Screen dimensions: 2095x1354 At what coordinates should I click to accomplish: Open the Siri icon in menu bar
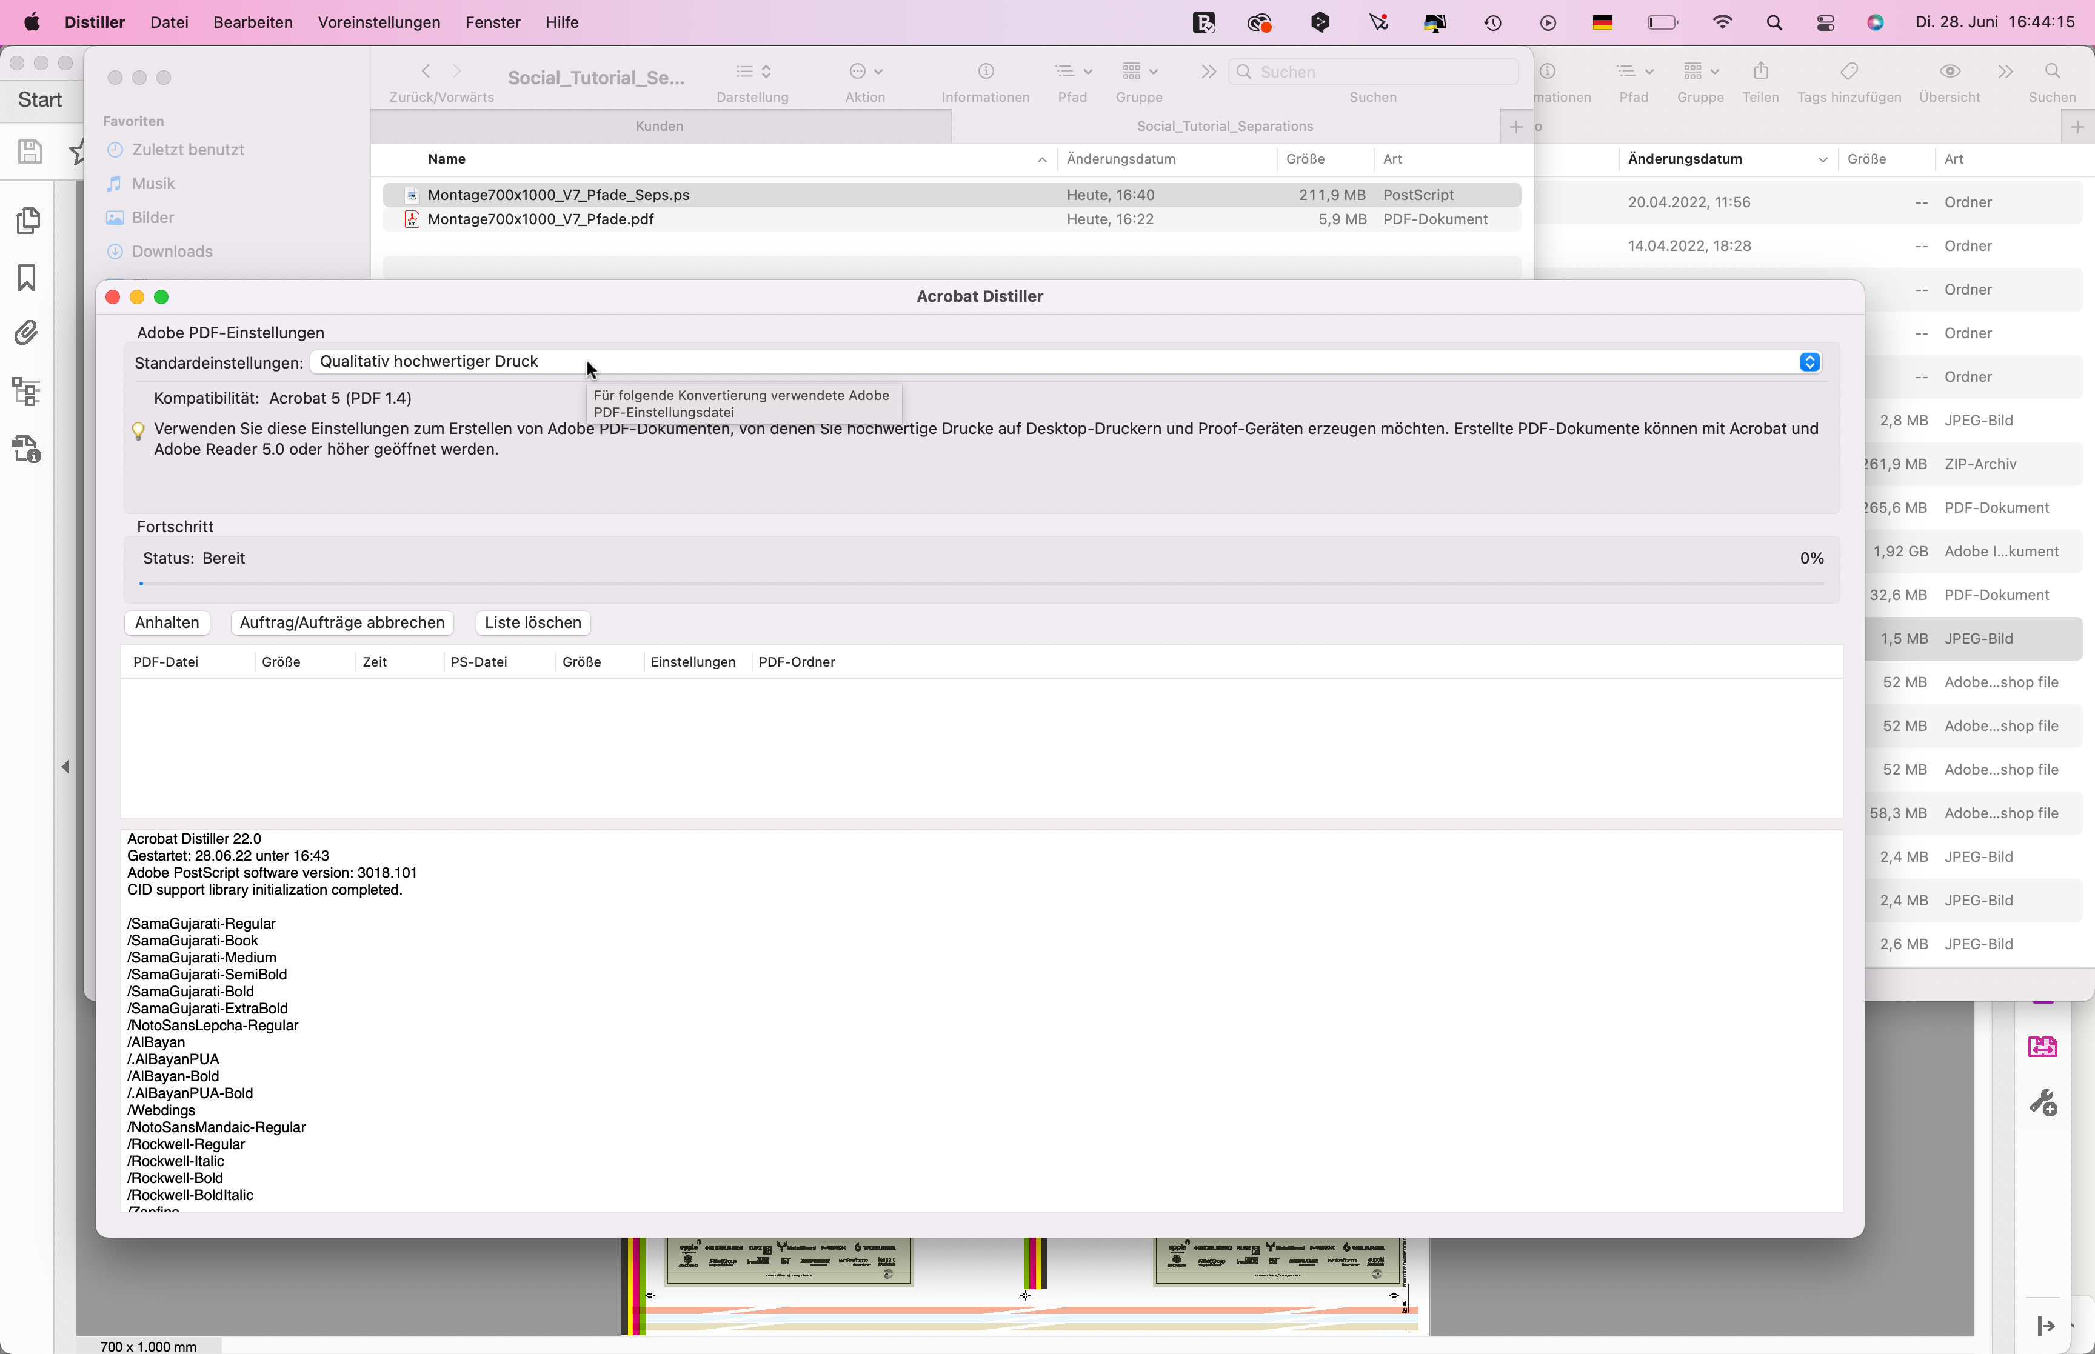pyautogui.click(x=1875, y=23)
